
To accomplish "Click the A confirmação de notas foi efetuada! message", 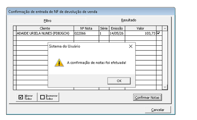I will 96,62.
